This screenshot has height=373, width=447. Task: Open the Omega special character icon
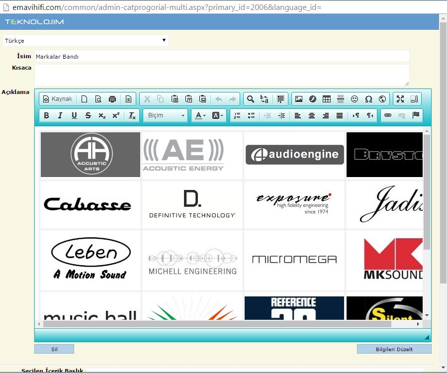pos(368,99)
